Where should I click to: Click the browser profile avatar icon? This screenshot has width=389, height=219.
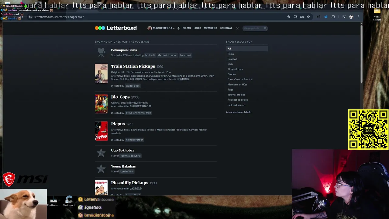(351, 17)
